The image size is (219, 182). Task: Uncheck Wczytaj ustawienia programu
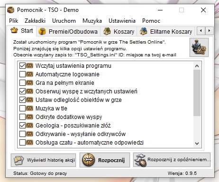click(22, 65)
